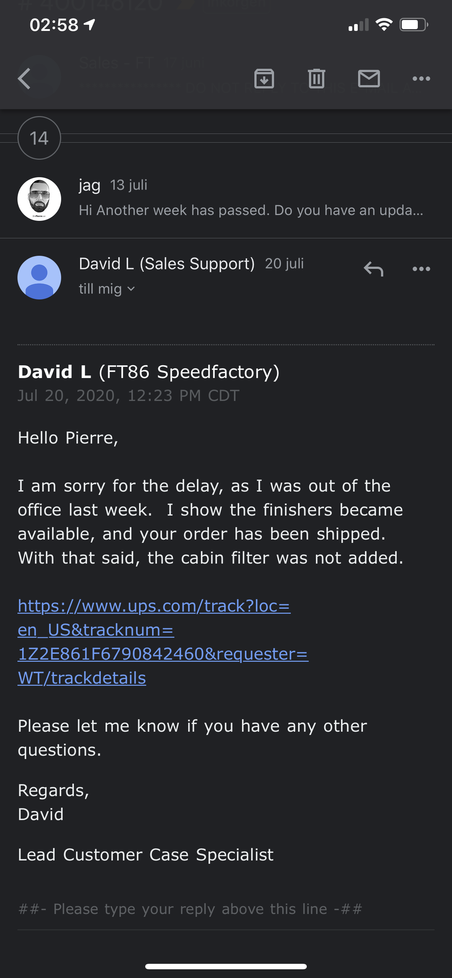Viewport: 452px width, 978px height.
Task: Open the top toolbar three-dot menu
Action: coord(421,79)
